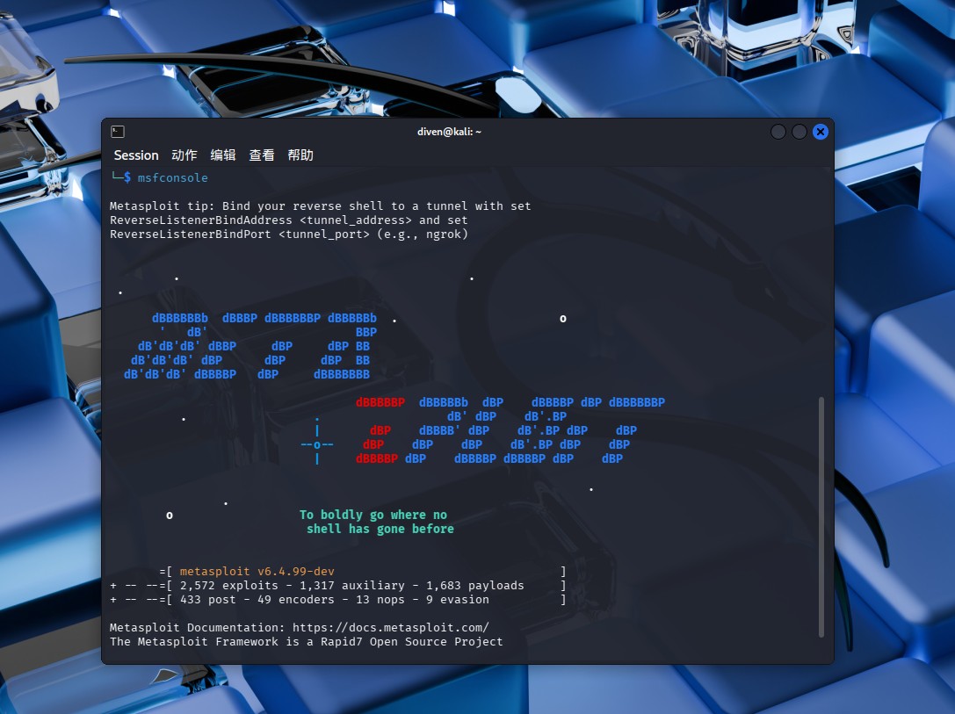Click the window title diven@kali: ~

pyautogui.click(x=449, y=132)
